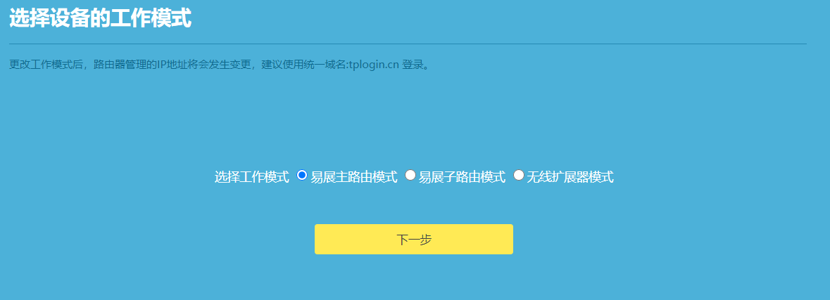The image size is (830, 300).
Task: Click the horizontal divider under the heading
Action: pos(408,44)
